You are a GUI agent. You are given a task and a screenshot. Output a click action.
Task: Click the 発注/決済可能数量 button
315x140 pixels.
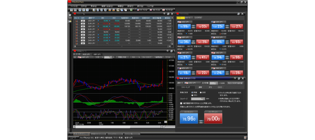[235, 83]
